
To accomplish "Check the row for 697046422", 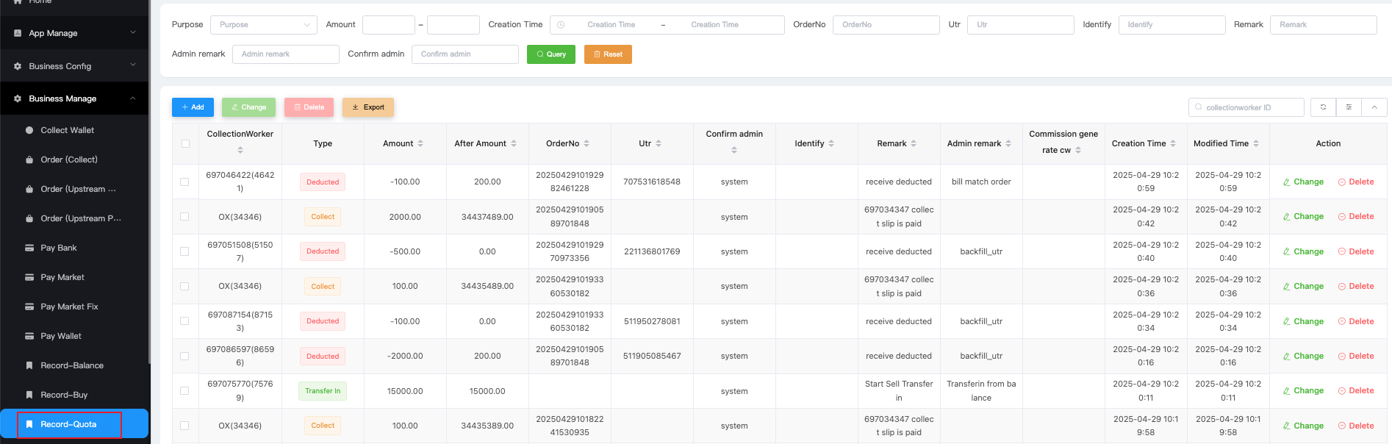I will [x=184, y=182].
